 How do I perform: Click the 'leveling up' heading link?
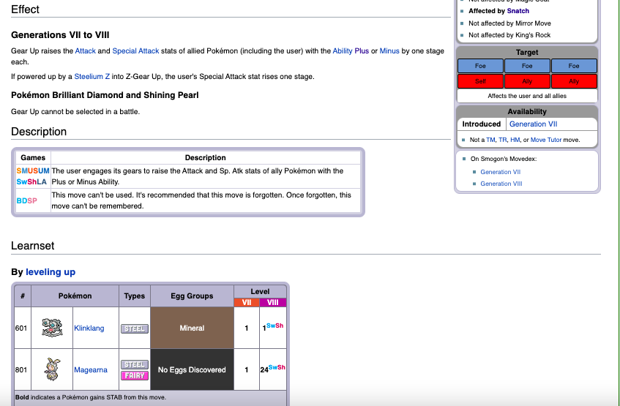coord(51,272)
